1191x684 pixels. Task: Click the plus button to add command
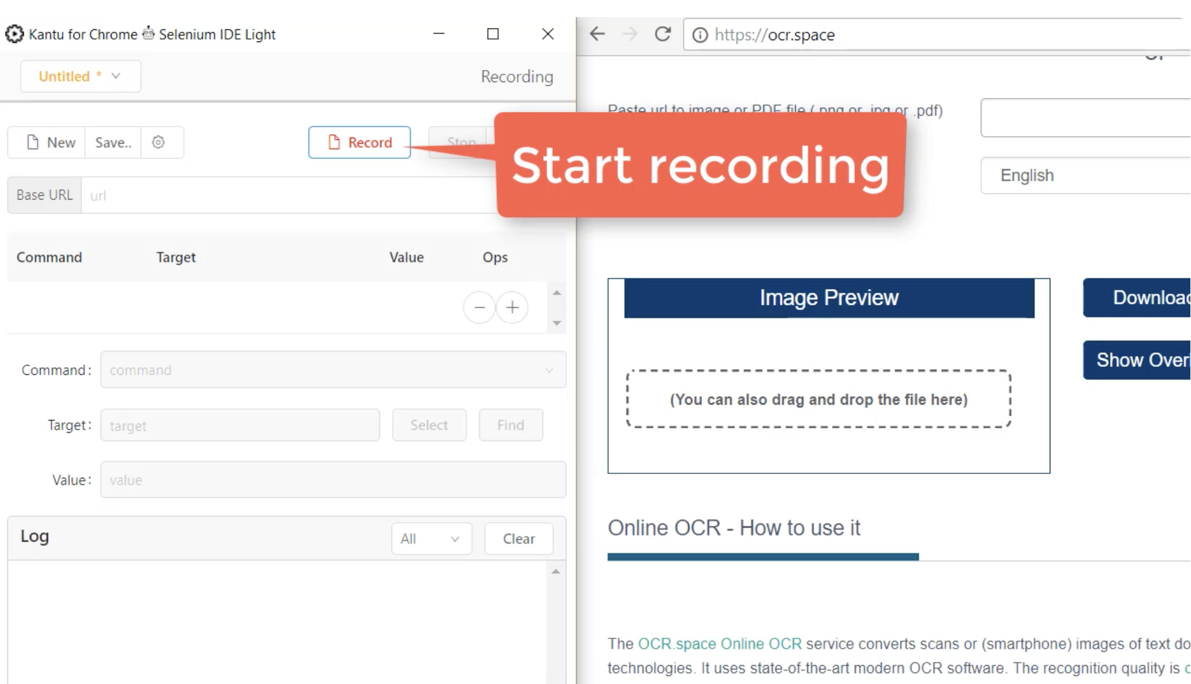(512, 307)
